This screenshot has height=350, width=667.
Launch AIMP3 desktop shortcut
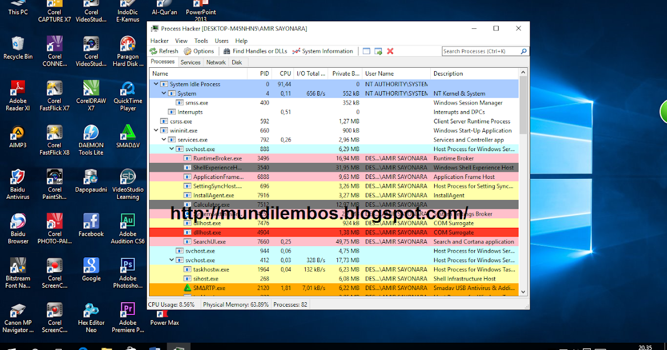coord(18,137)
